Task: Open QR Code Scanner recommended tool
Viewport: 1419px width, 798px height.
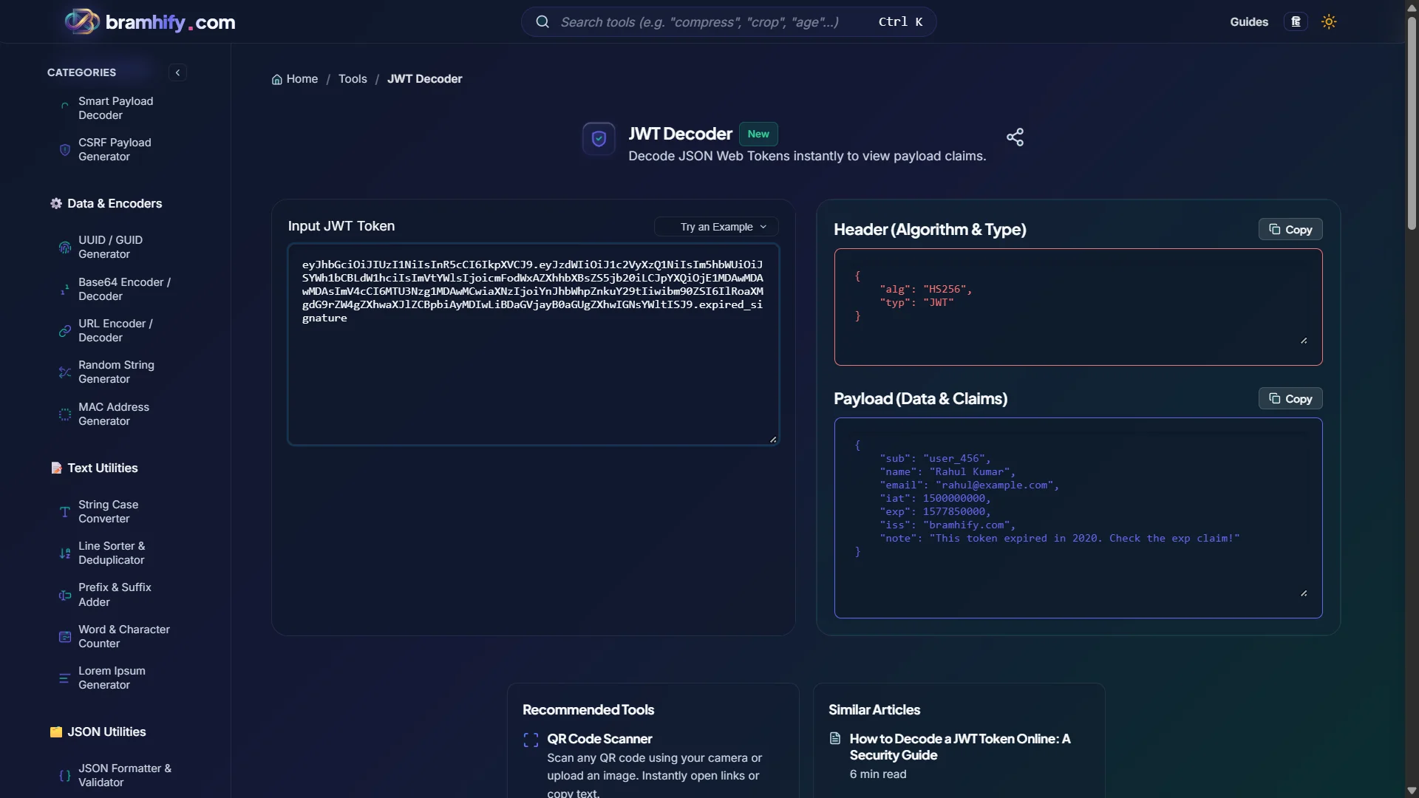Action: click(x=599, y=739)
